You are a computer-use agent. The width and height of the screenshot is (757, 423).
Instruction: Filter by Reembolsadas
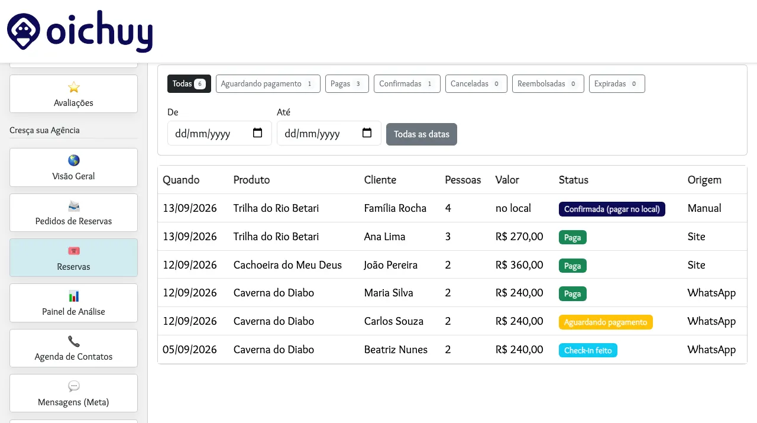click(x=548, y=84)
